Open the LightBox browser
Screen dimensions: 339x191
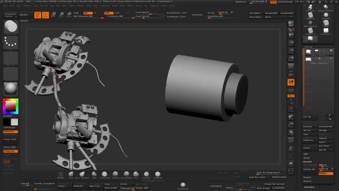[x=23, y=15]
